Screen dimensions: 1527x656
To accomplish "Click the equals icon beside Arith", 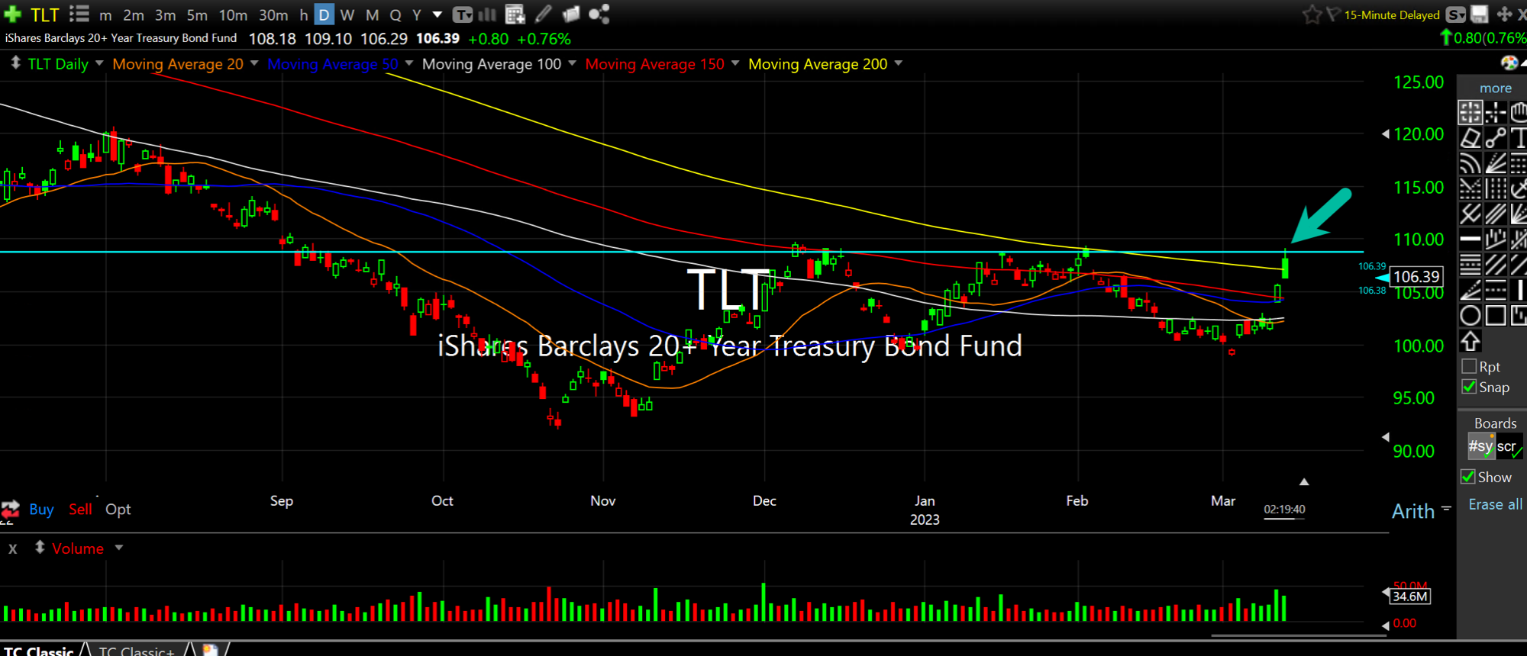I will [1445, 508].
